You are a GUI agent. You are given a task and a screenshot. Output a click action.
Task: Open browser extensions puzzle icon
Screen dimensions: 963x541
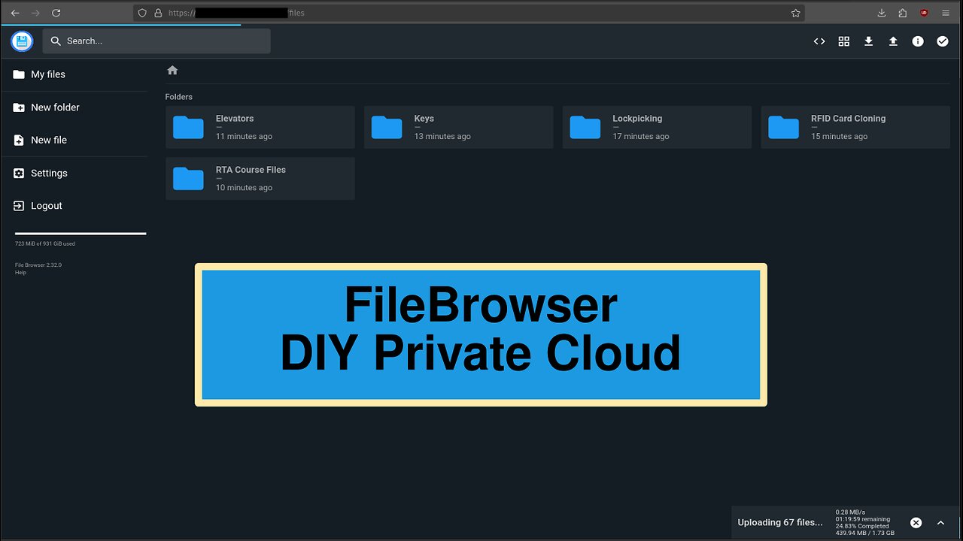pos(903,13)
